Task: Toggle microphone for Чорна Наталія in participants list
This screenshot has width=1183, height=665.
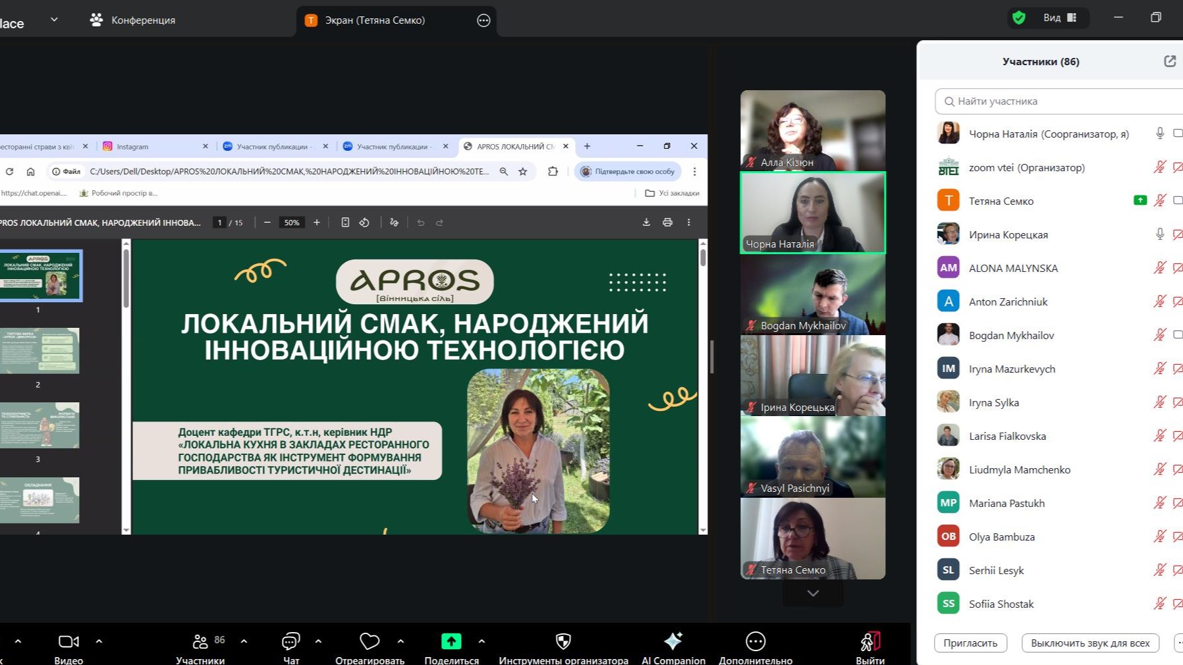Action: (x=1160, y=134)
